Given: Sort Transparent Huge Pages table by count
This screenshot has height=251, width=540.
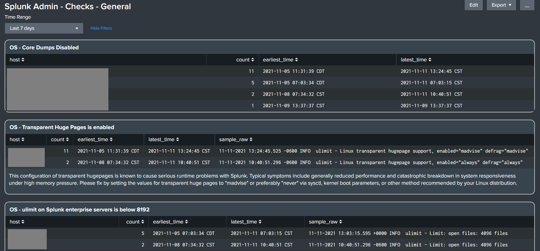Looking at the screenshot, I should 60,139.
